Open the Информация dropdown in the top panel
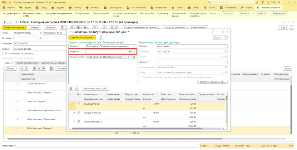 279,13
